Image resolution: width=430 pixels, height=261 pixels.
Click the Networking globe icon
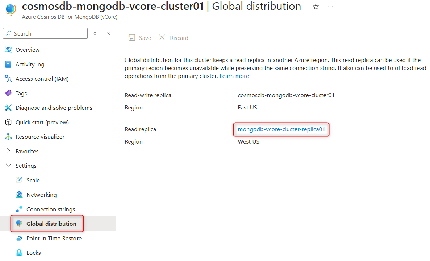pyautogui.click(x=19, y=195)
